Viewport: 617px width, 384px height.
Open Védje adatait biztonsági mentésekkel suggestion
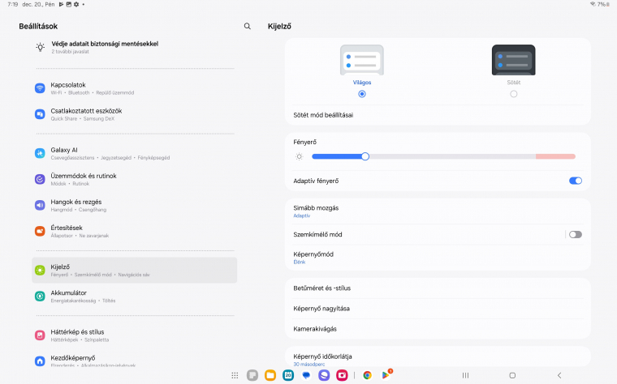pyautogui.click(x=134, y=47)
